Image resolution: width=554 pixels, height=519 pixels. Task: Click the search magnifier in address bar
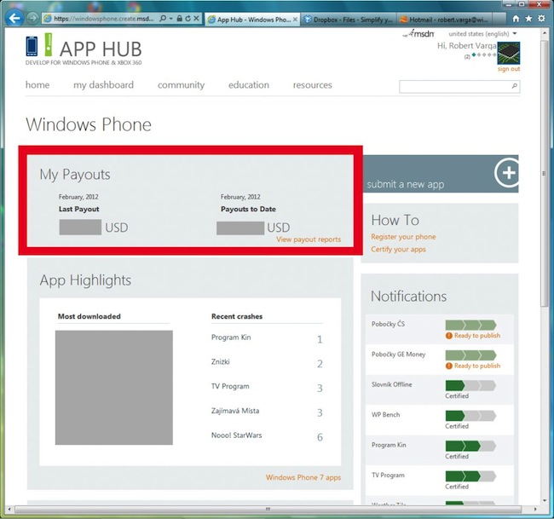(x=163, y=19)
